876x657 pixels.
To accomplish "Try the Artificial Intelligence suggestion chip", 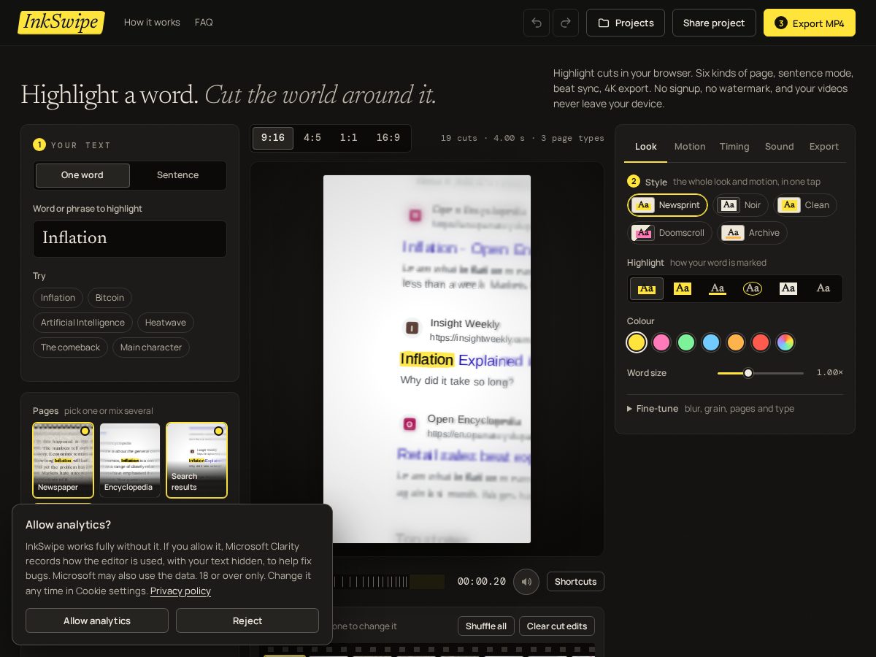I will pyautogui.click(x=82, y=323).
